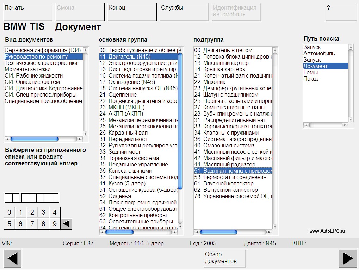Go to Показ in search path

click(x=325, y=79)
